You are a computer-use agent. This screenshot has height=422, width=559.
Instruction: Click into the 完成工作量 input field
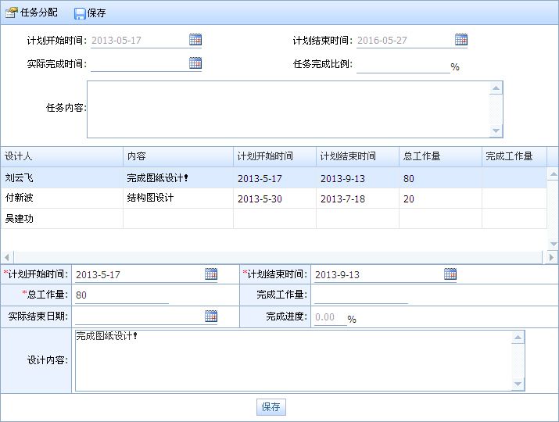360,295
